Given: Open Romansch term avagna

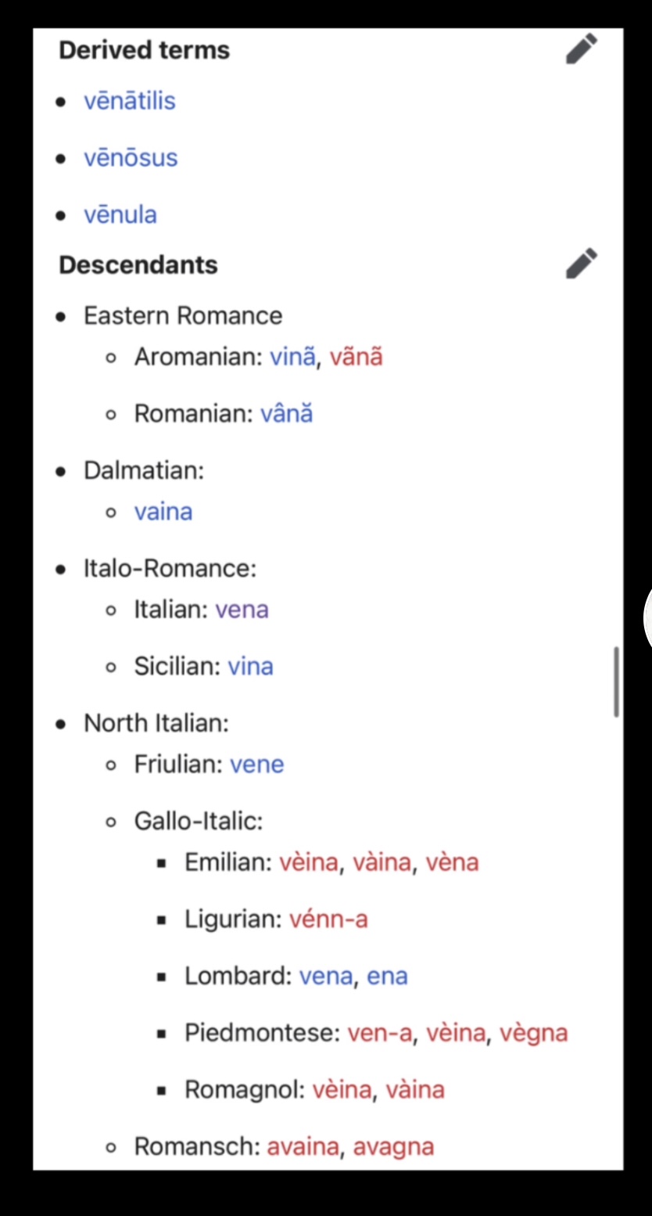Looking at the screenshot, I should click(x=393, y=1147).
